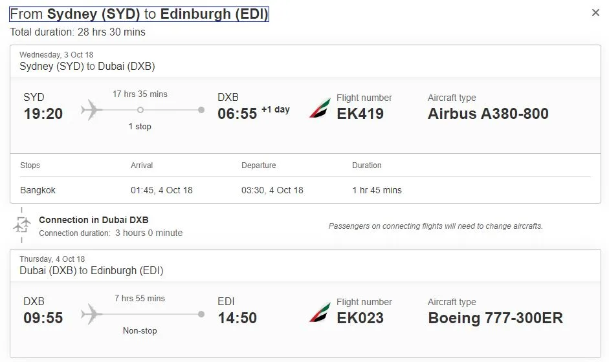Click flight number EK419

pos(360,114)
